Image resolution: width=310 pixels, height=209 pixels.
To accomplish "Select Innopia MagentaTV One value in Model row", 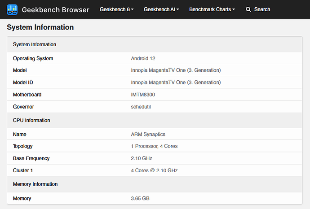I will pos(176,70).
